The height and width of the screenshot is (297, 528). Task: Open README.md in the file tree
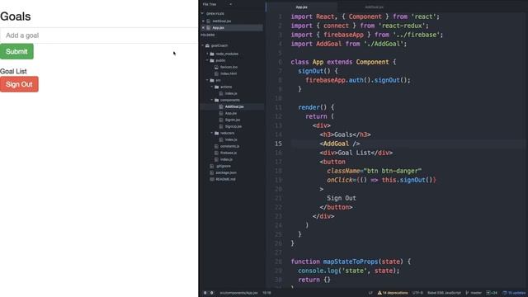coord(225,179)
